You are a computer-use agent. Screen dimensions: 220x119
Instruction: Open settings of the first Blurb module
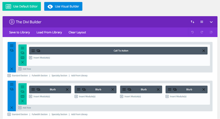pyautogui.click(x=33, y=89)
